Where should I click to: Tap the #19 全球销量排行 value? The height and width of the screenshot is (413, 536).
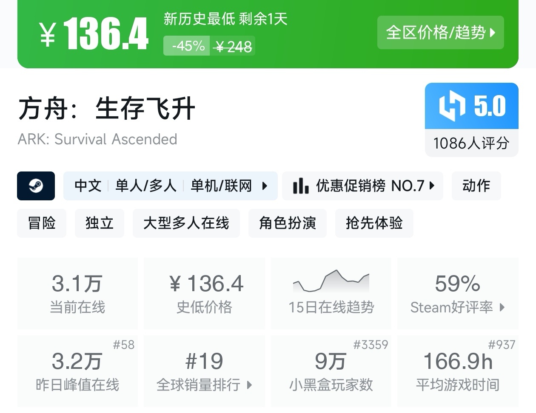click(205, 361)
